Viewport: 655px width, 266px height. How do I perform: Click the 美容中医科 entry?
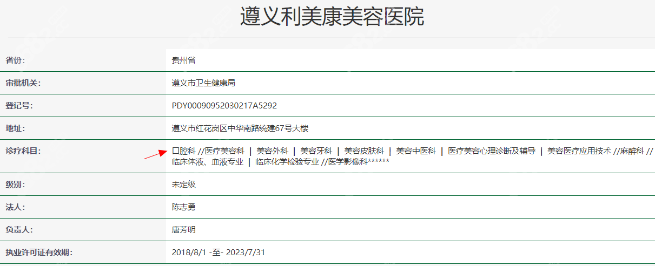pos(416,151)
